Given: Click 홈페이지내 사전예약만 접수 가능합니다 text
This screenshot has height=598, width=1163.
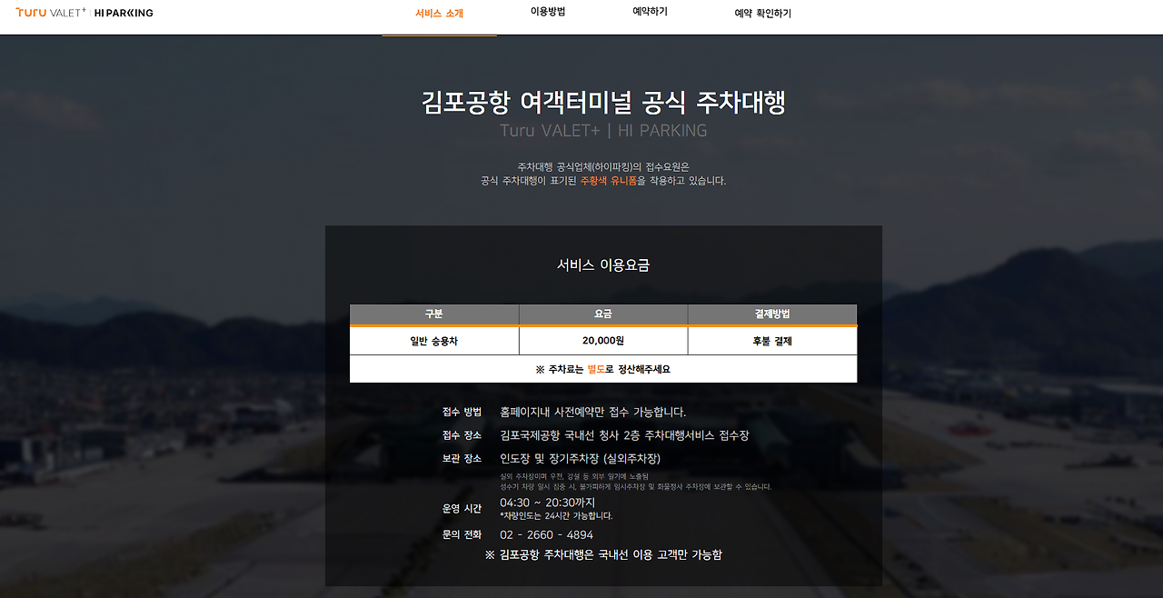Looking at the screenshot, I should (592, 412).
